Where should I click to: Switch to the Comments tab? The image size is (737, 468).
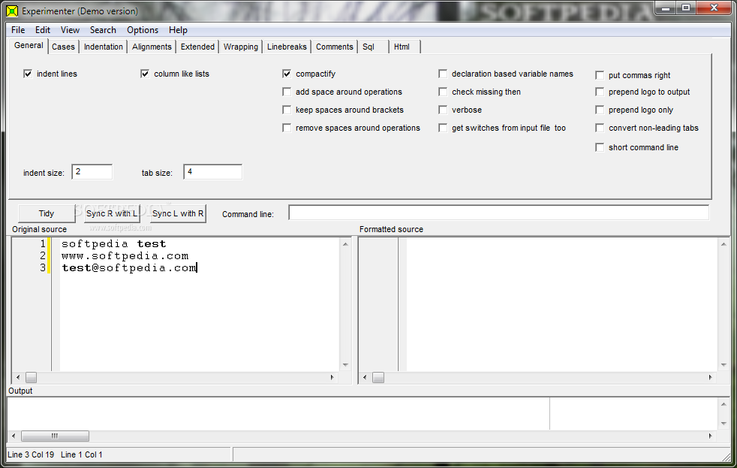coord(334,47)
